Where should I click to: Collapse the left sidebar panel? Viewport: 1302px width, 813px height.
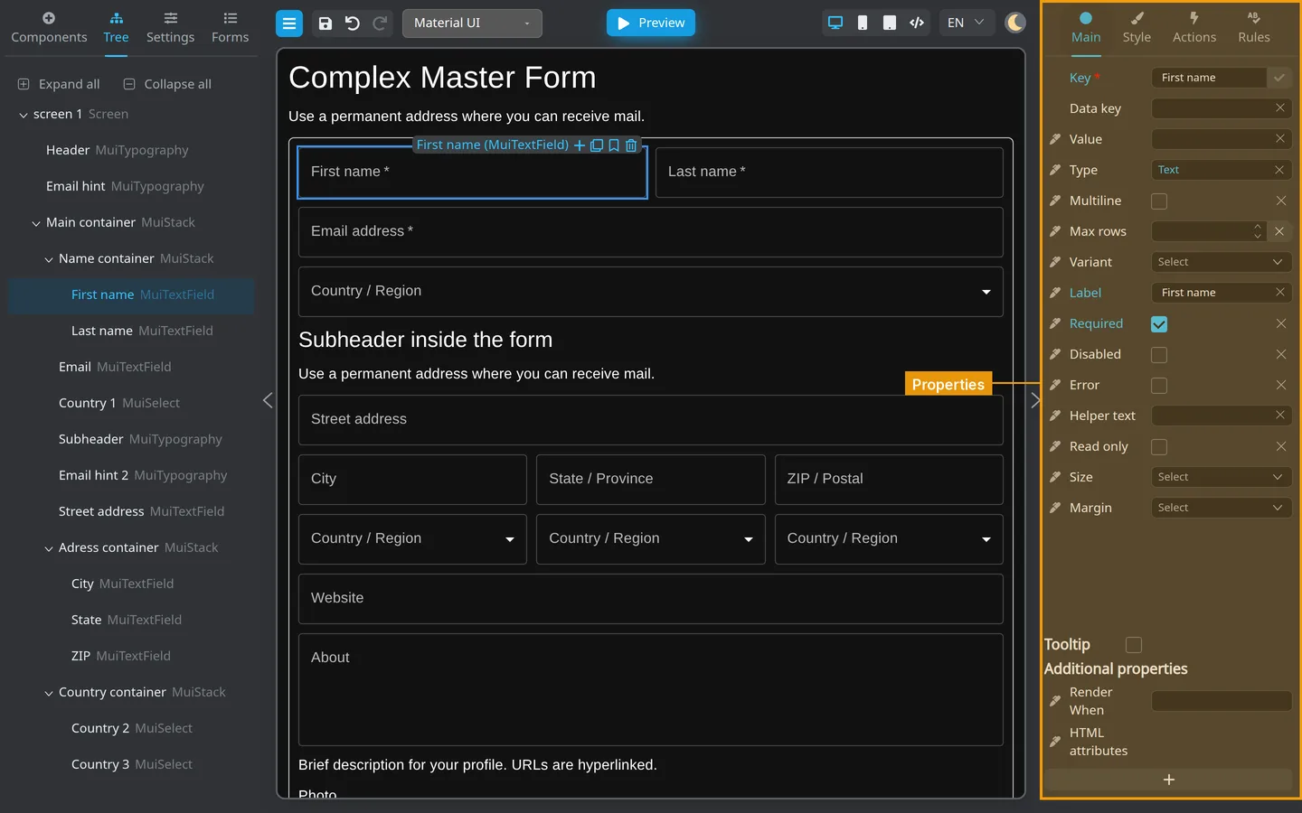coord(268,400)
